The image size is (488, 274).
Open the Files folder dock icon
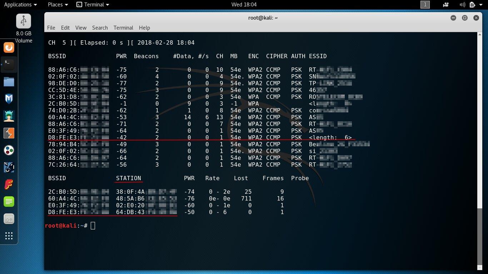9,82
